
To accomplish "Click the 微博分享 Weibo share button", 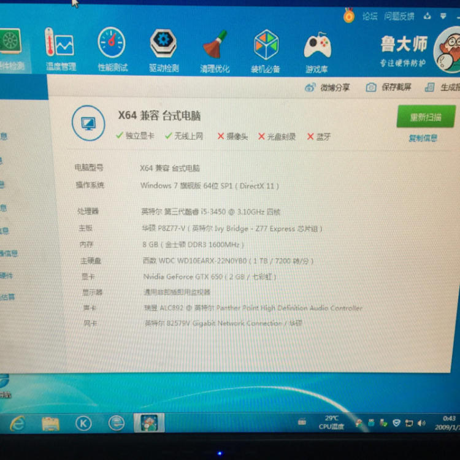I will [328, 87].
